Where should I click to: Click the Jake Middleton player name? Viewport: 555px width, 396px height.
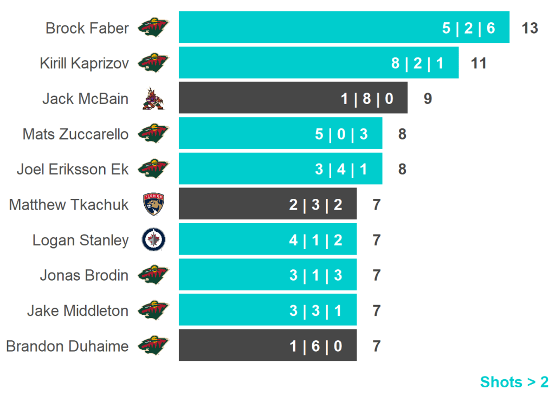point(78,310)
